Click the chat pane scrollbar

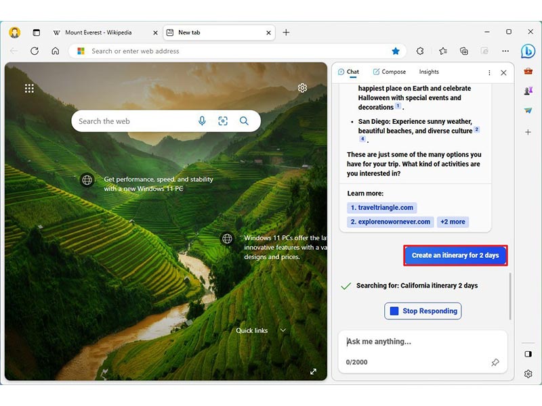(x=510, y=296)
